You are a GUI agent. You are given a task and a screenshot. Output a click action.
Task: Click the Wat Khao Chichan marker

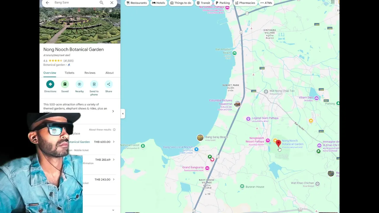[317, 184]
